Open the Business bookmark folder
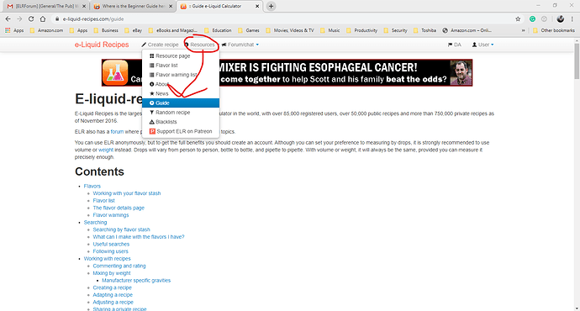 pos(106,30)
